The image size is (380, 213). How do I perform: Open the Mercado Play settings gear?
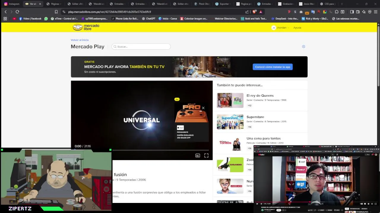pyautogui.click(x=303, y=46)
